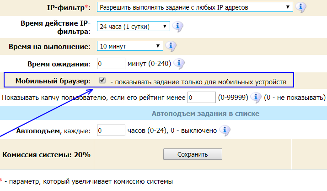The height and width of the screenshot is (191, 327).
Task: Click info icon in the Автоподъем row
Action: click(x=224, y=131)
